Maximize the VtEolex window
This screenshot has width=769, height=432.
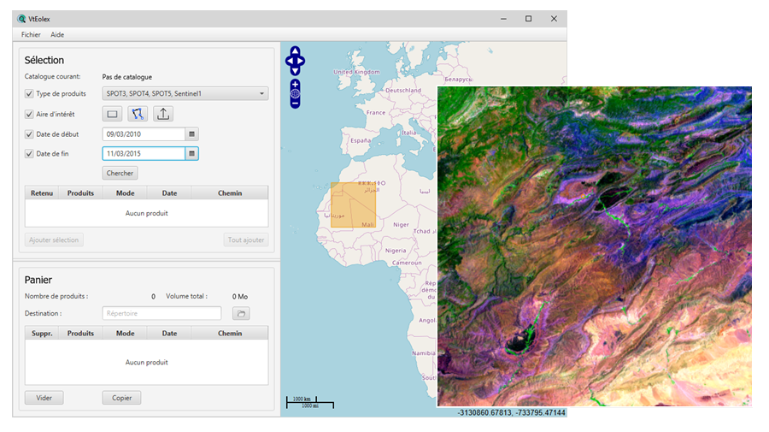point(528,19)
